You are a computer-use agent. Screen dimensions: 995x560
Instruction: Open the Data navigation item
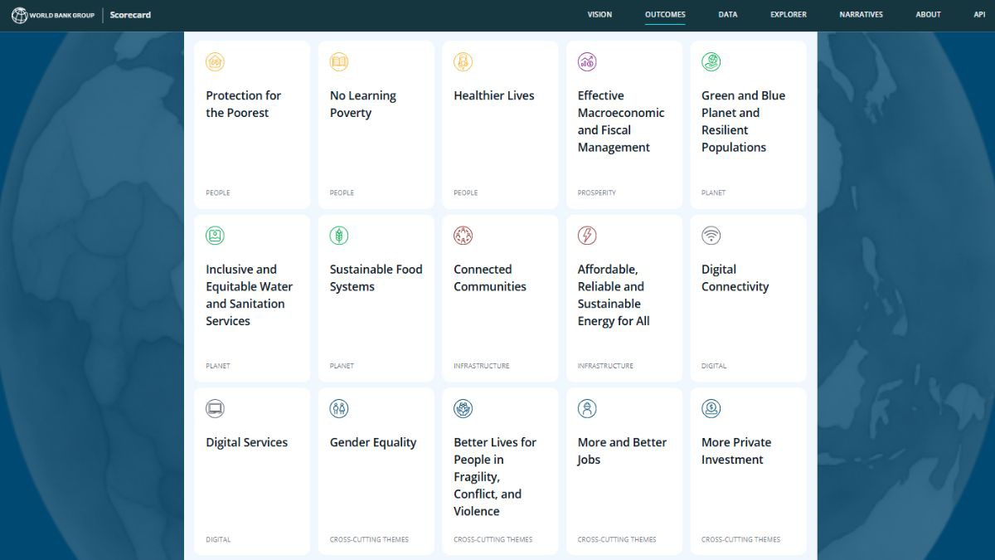click(728, 15)
